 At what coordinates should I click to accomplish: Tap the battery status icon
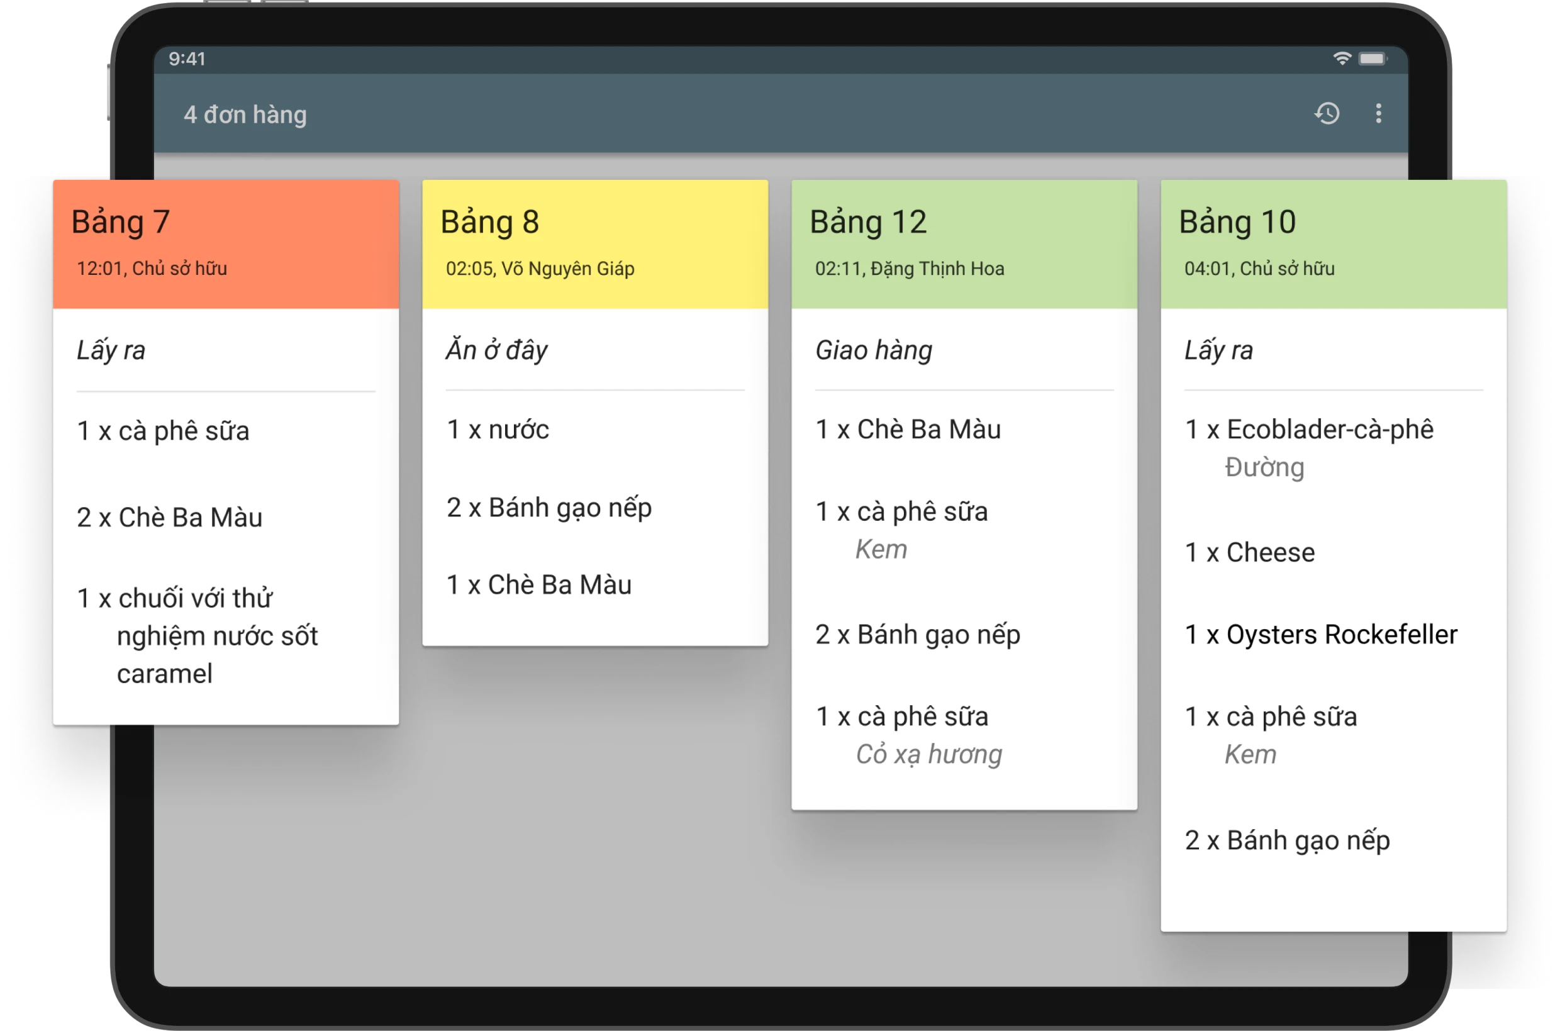(x=1372, y=59)
